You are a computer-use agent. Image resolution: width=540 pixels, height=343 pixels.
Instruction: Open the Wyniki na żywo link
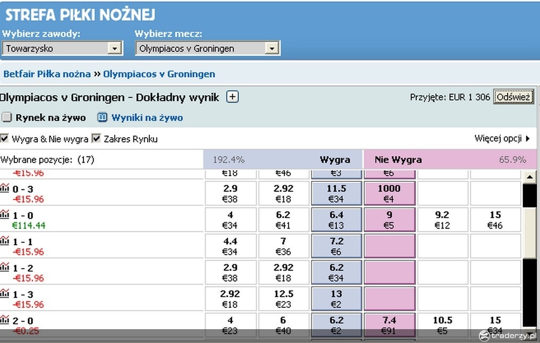click(x=147, y=118)
